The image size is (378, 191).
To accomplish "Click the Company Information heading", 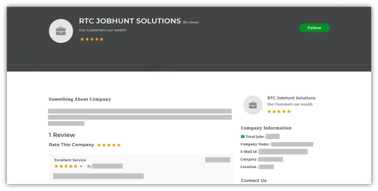I will pyautogui.click(x=266, y=128).
